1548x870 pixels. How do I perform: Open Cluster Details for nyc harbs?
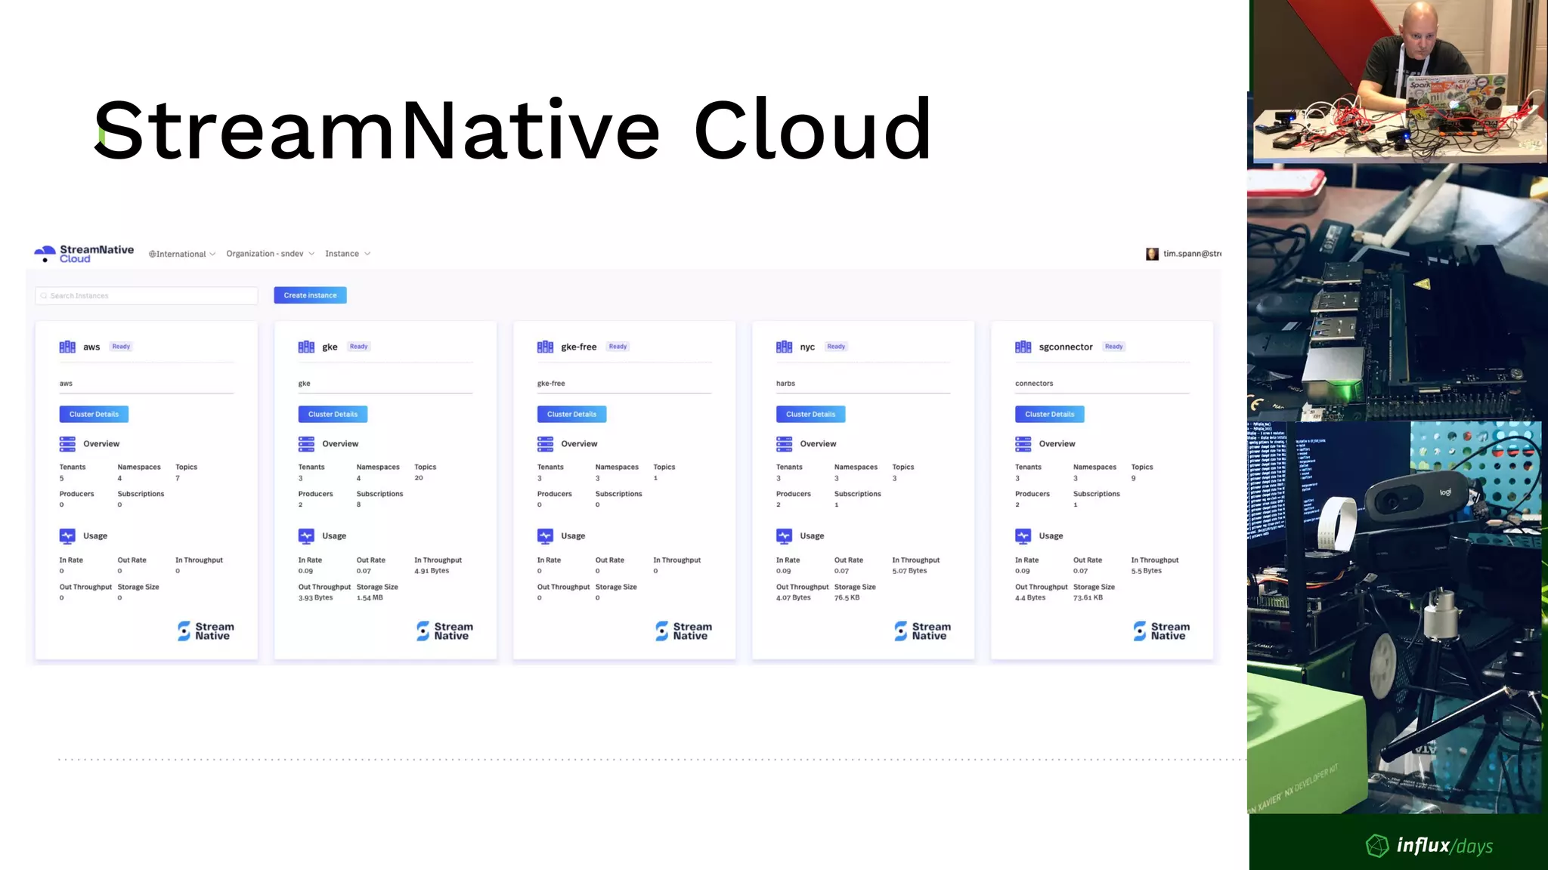click(x=810, y=414)
